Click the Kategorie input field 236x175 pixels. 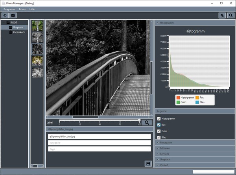[x=100, y=143]
